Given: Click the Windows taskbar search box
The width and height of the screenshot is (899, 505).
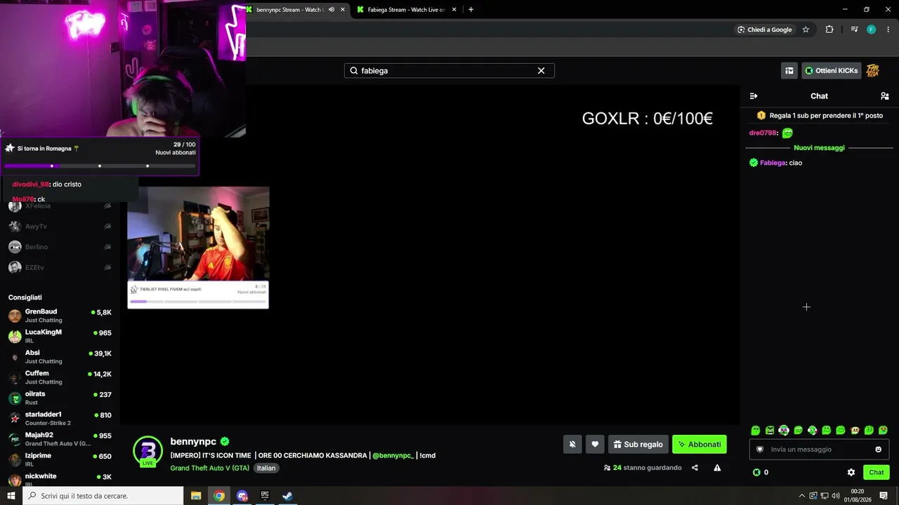Looking at the screenshot, I should 103,496.
